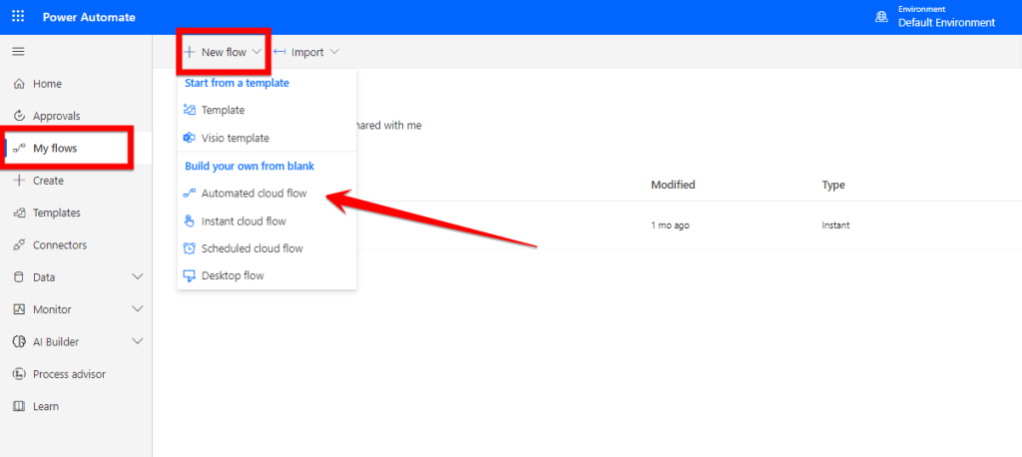
Task: Click the Monitor chart icon in the sidebar
Action: [19, 309]
